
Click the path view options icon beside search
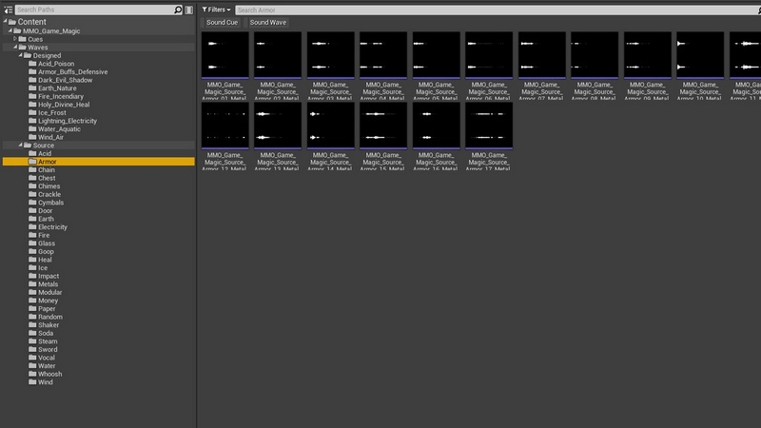(189, 10)
